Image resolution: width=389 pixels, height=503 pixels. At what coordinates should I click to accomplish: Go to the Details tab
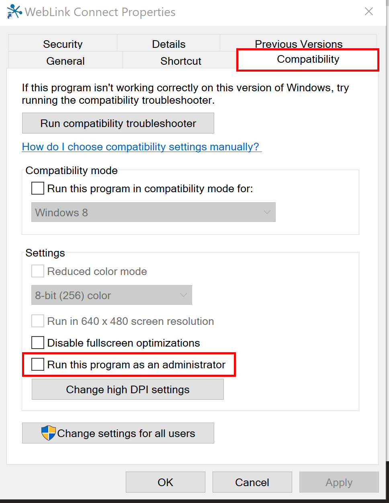pyautogui.click(x=169, y=43)
